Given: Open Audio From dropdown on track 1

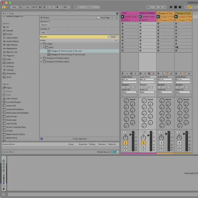Looking at the screenshot, I should point(130,79).
